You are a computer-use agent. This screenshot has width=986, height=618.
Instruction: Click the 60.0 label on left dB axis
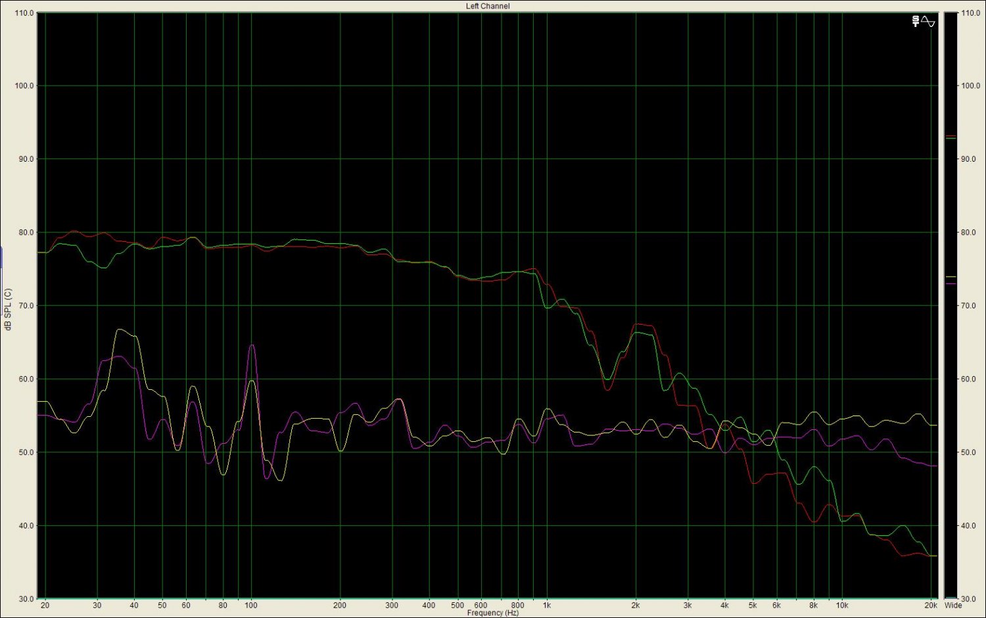tap(26, 379)
